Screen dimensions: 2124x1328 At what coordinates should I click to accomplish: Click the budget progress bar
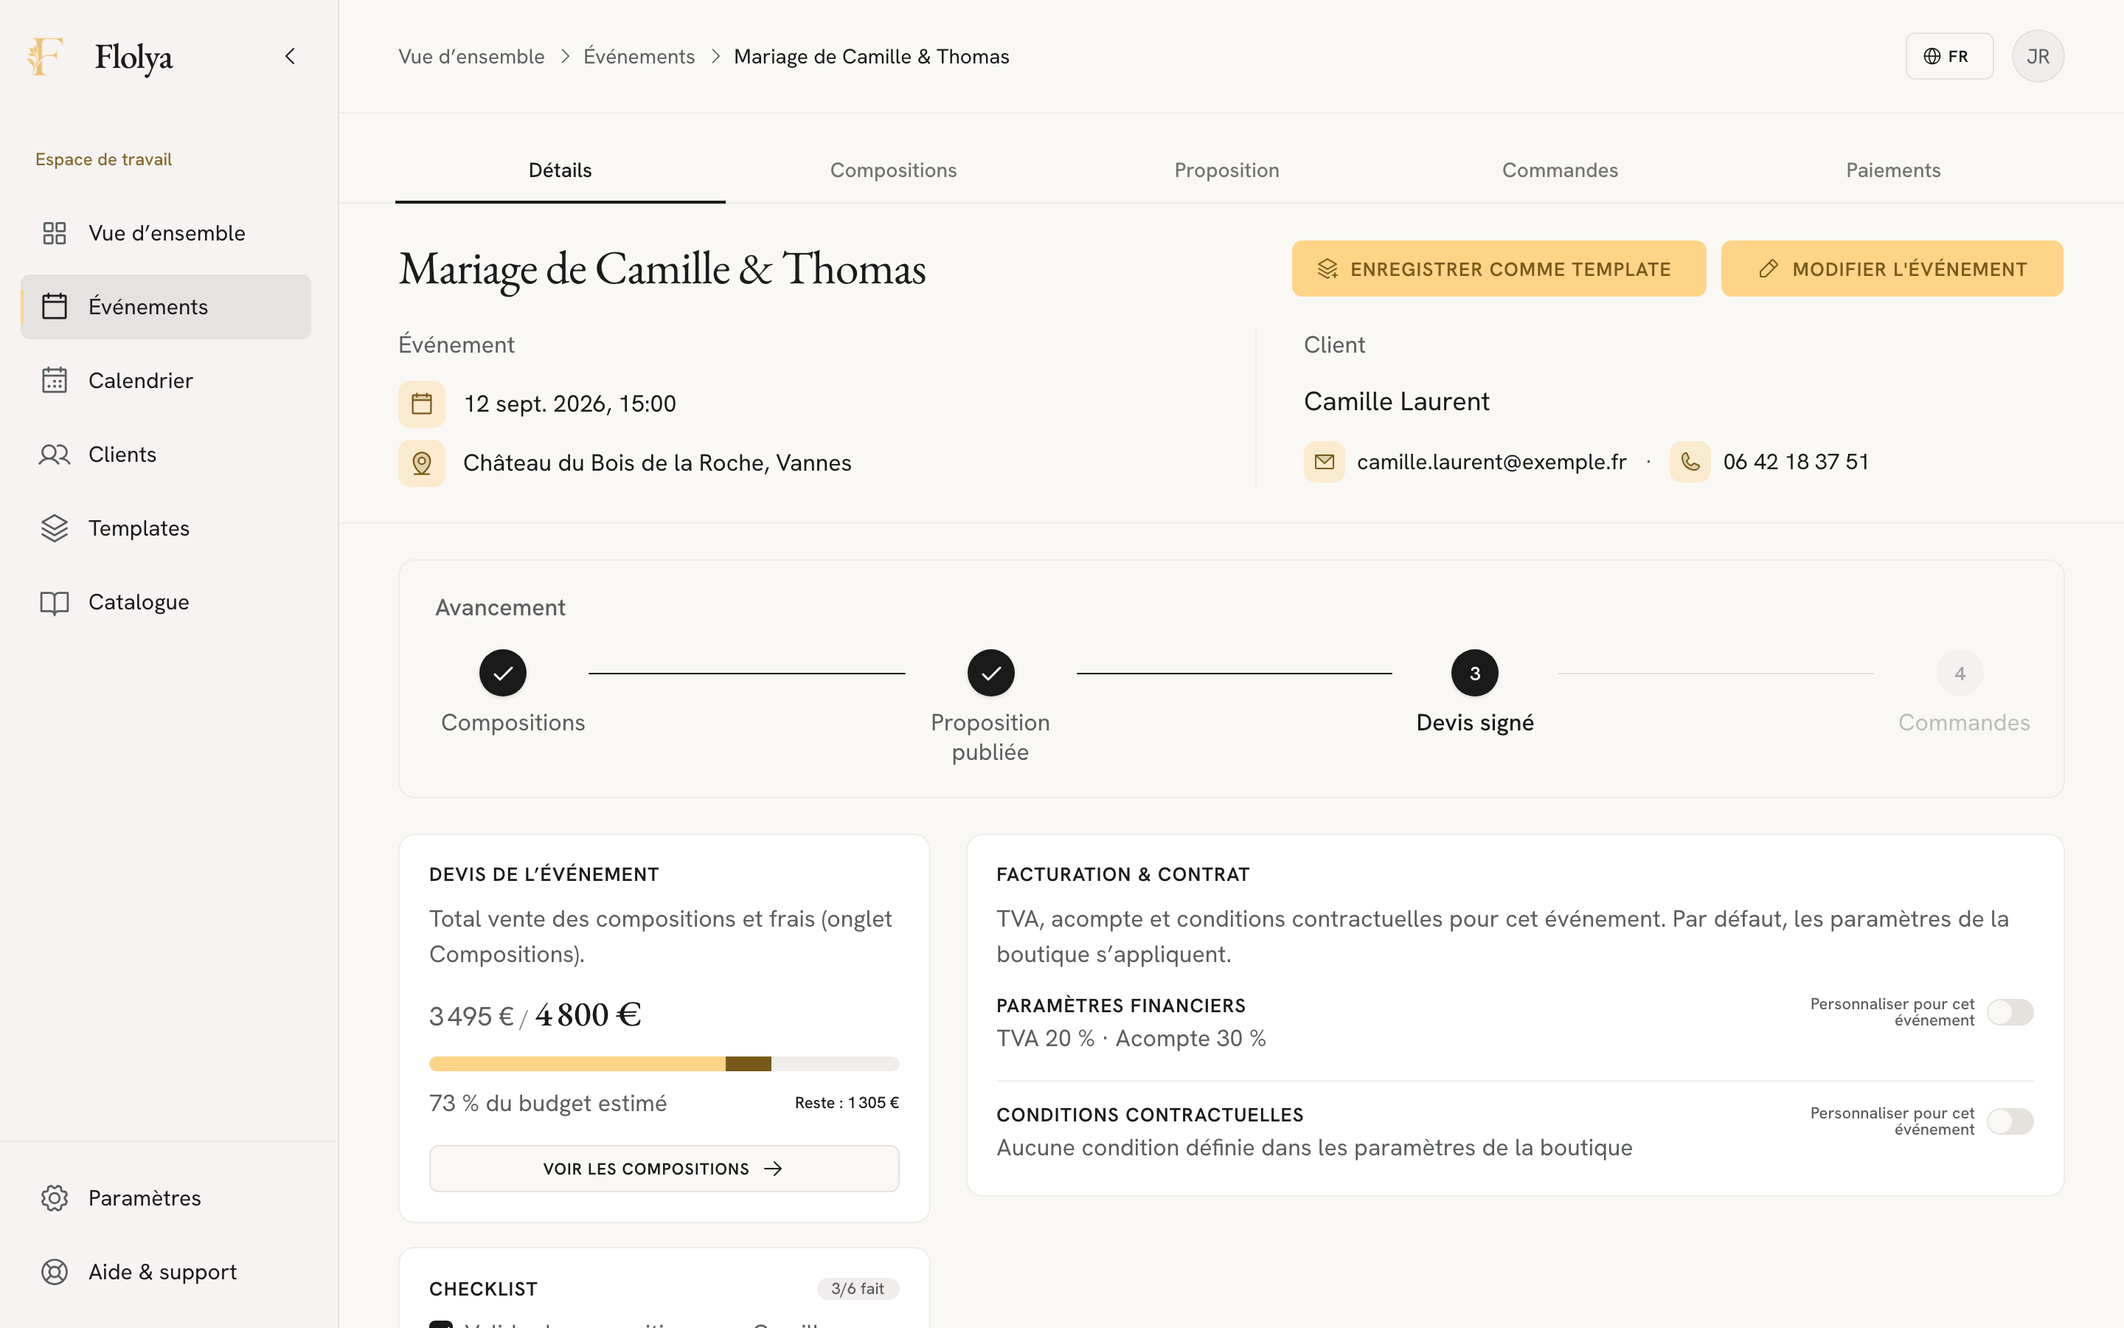664,1064
